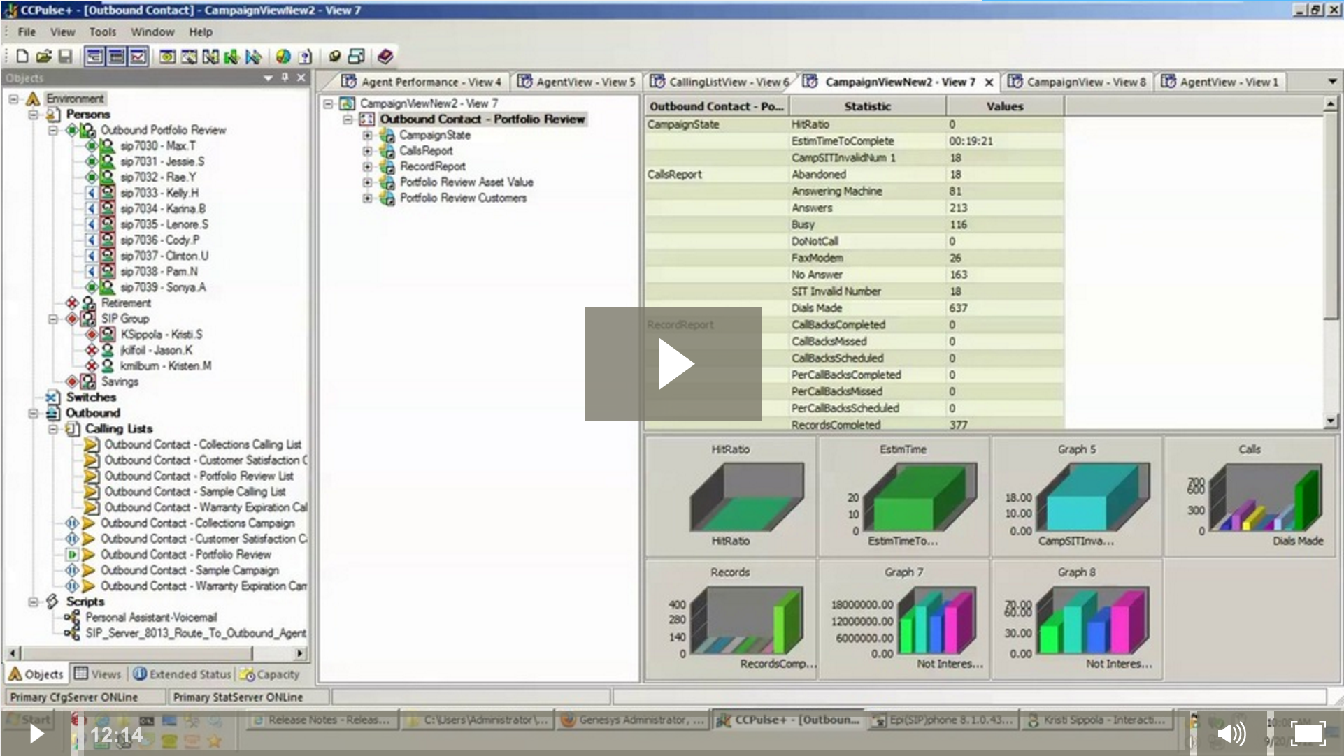Collapse the Outbound Portfolio Review group node
Image resolution: width=1344 pixels, height=756 pixels.
(52, 130)
